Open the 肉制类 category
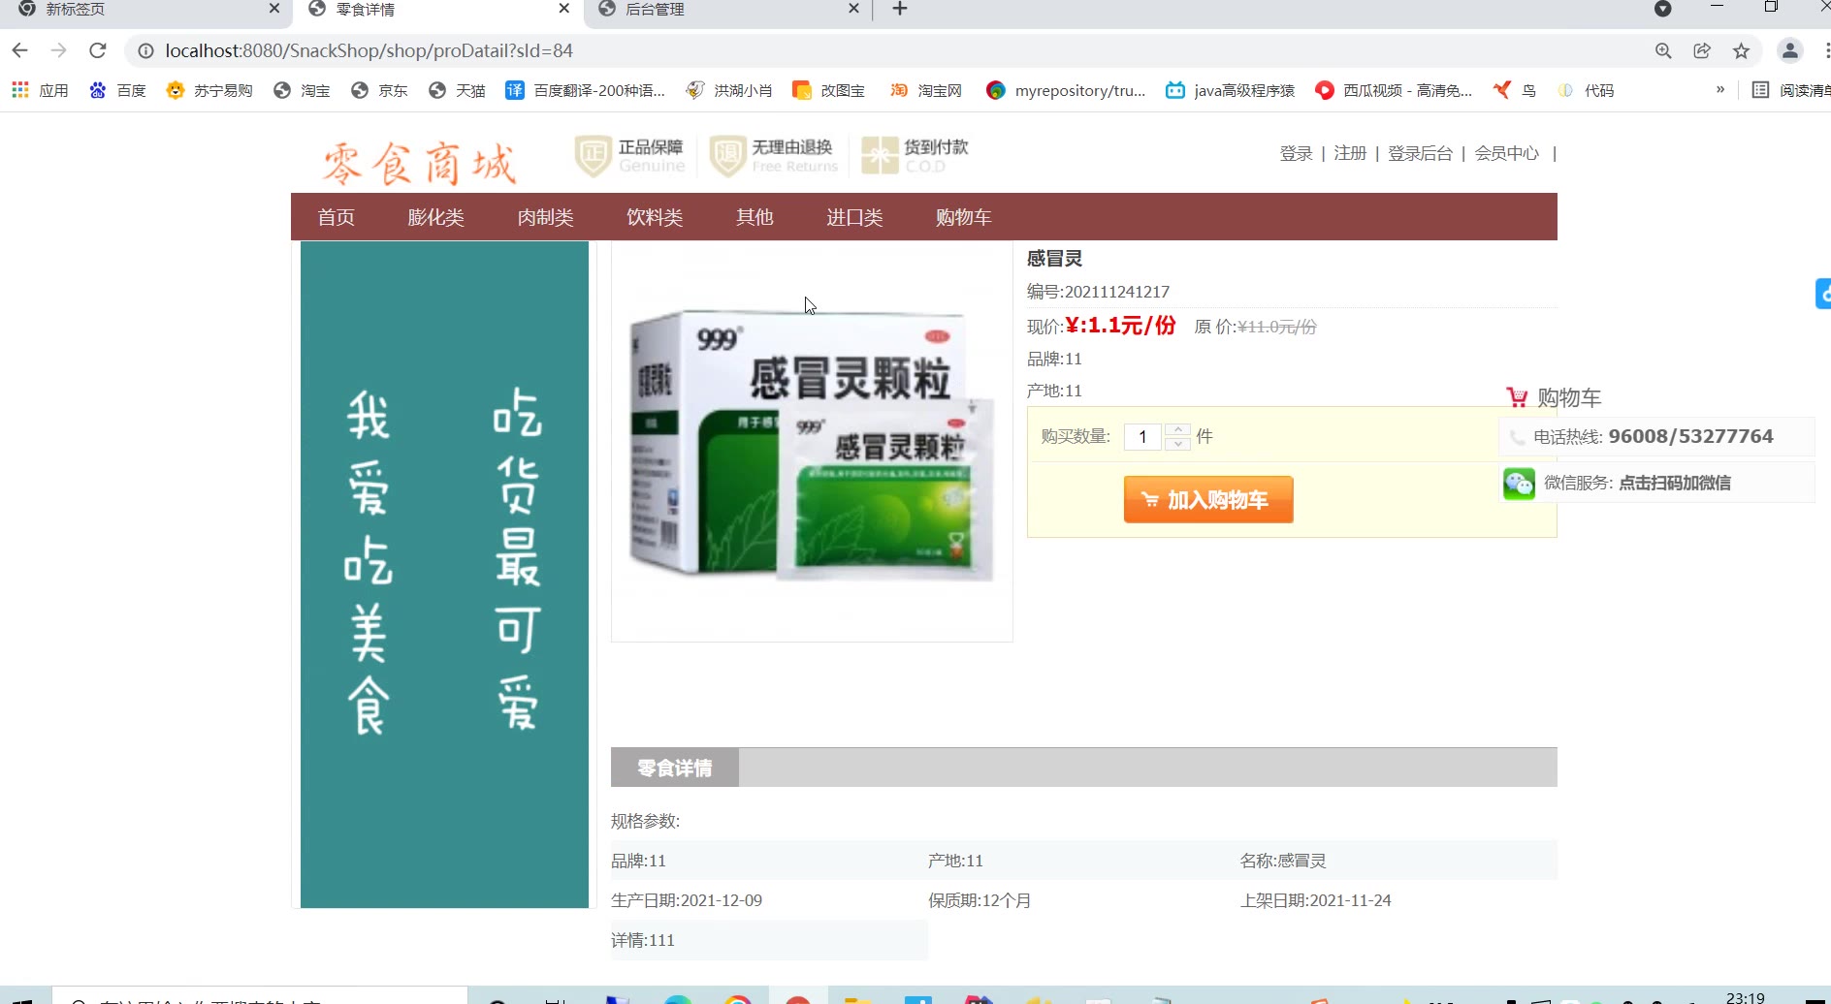The image size is (1831, 1004). point(545,217)
